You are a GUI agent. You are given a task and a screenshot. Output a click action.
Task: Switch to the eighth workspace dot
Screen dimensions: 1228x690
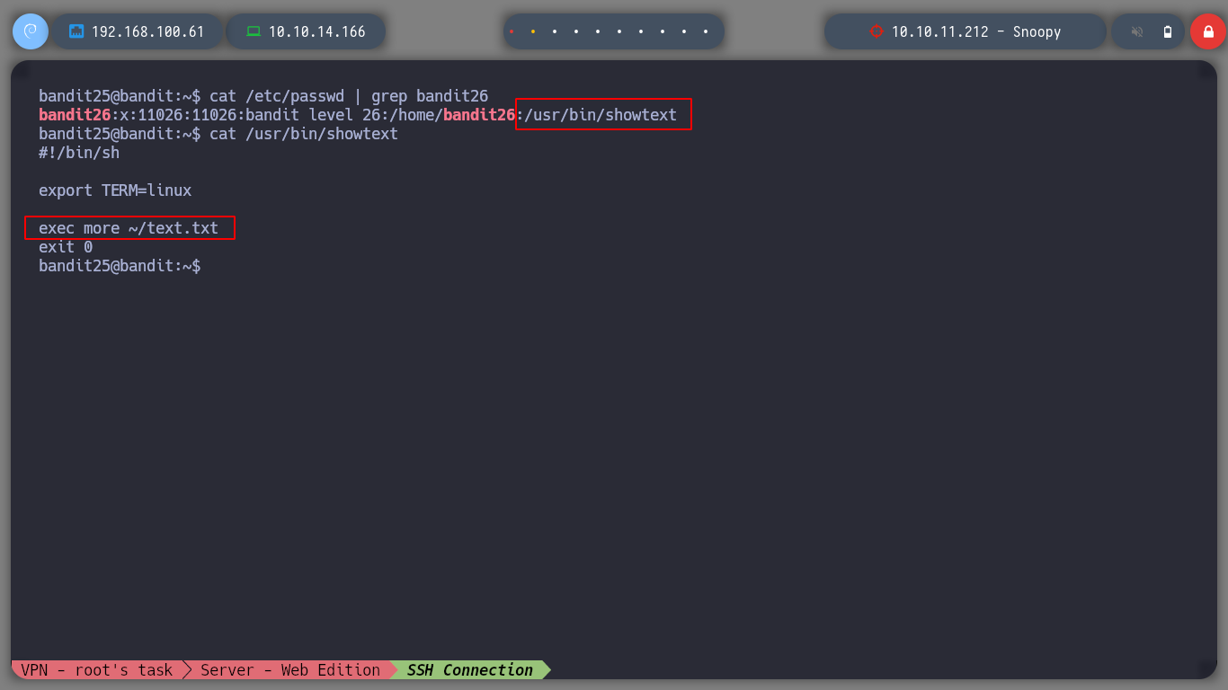coord(663,31)
